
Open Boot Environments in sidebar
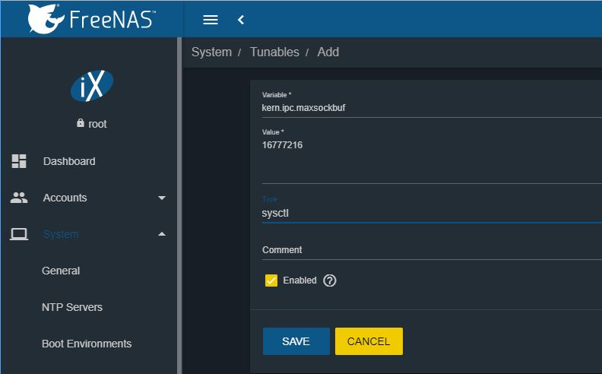[87, 344]
